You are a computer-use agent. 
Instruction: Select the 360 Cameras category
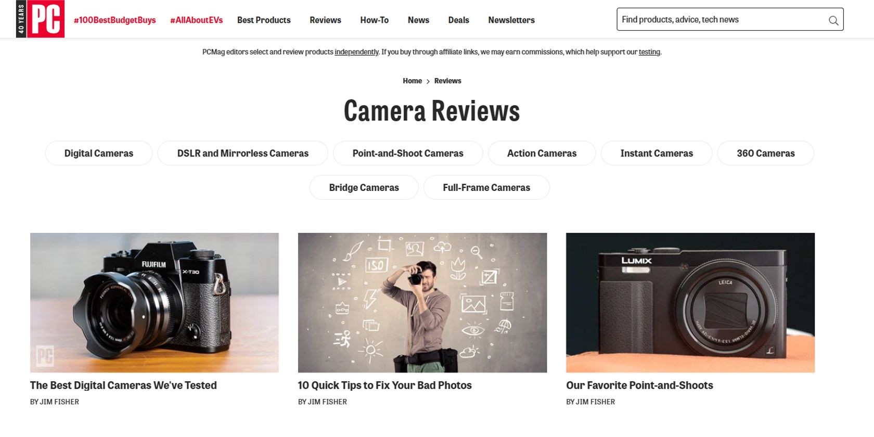coord(766,153)
